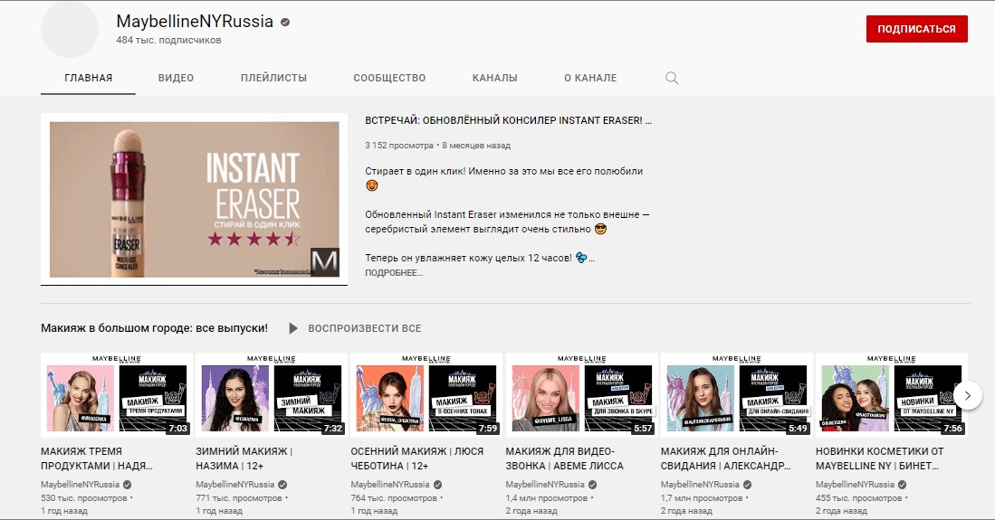
Task: Click the channel avatar circle
Action: (x=70, y=29)
